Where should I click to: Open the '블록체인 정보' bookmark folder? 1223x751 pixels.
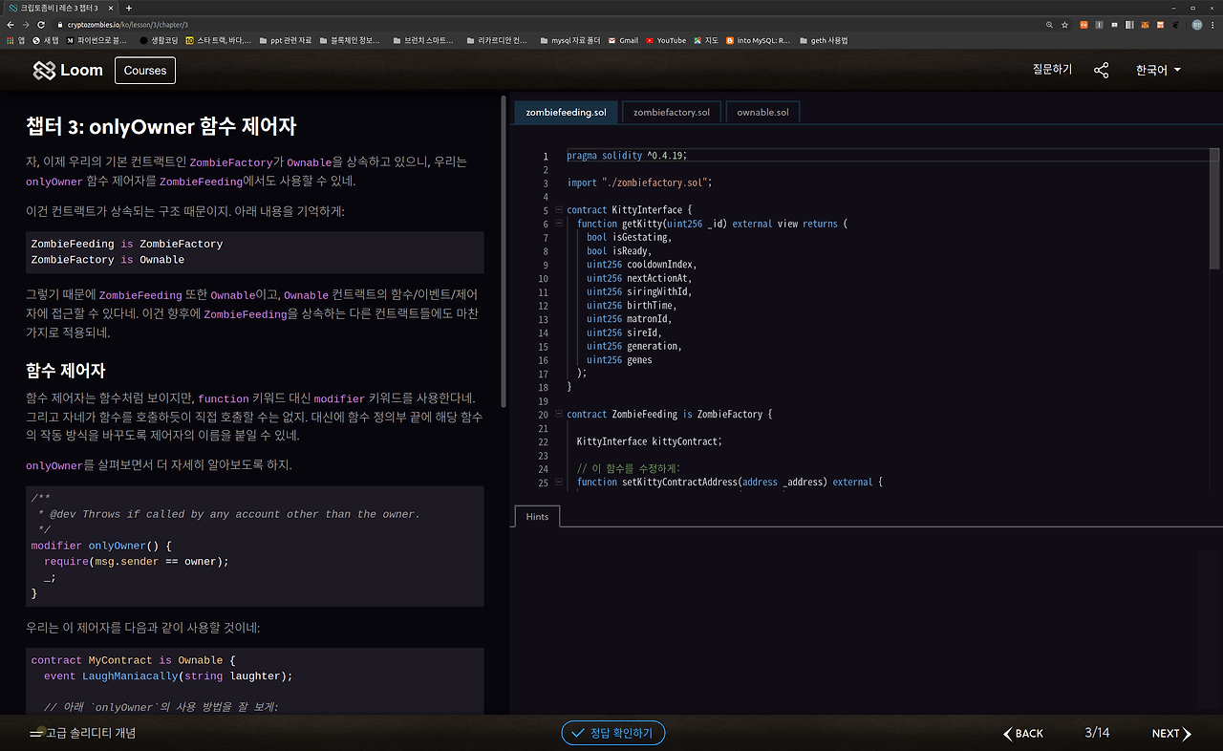click(349, 40)
